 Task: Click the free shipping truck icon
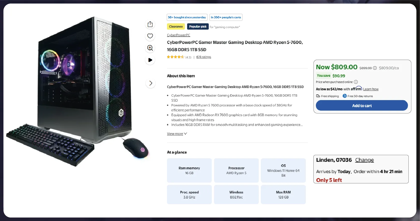click(318, 96)
